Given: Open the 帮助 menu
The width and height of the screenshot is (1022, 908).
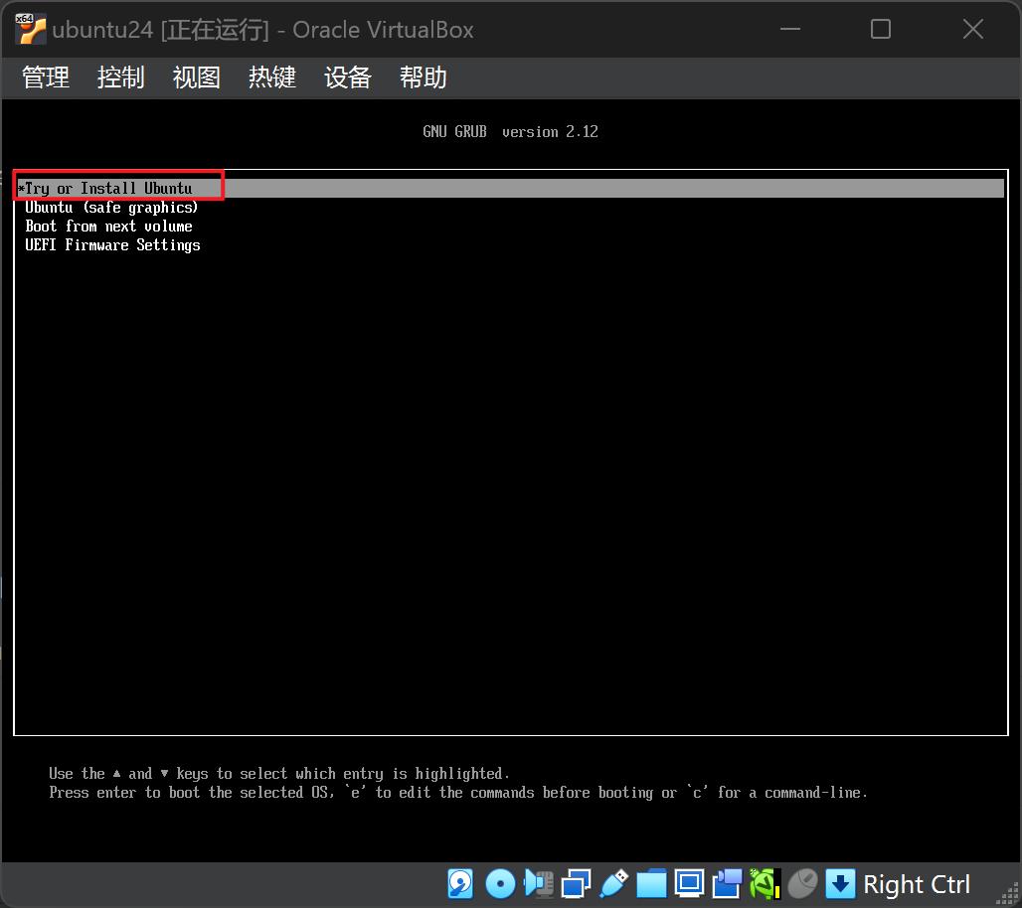Looking at the screenshot, I should tap(423, 77).
